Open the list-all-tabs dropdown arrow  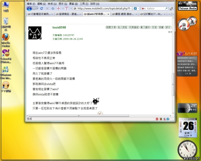point(173,14)
